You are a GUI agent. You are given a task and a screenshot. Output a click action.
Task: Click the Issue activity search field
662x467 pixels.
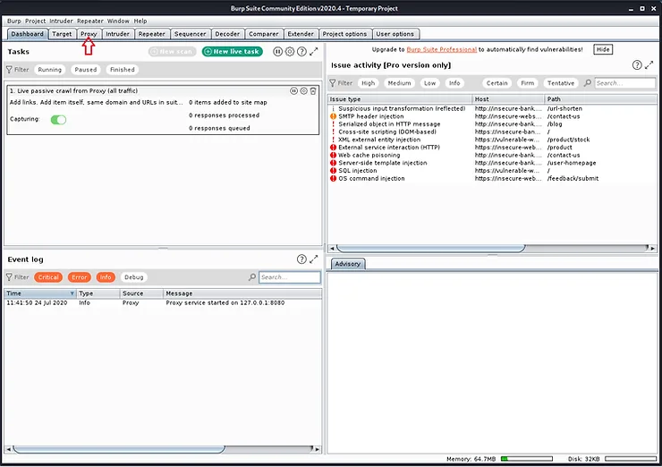tap(624, 83)
